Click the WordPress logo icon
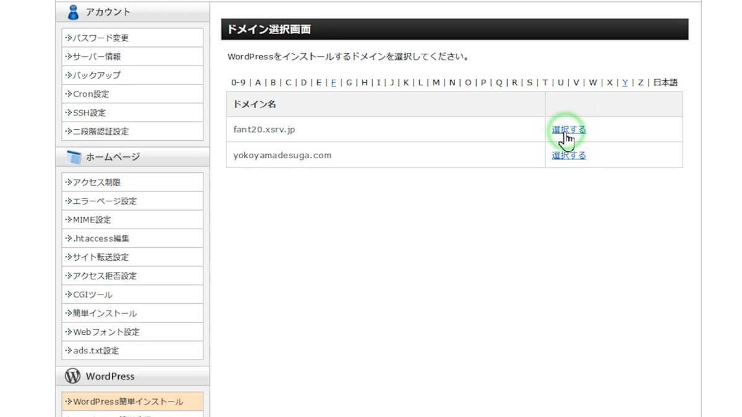Image resolution: width=742 pixels, height=417 pixels. [x=74, y=376]
